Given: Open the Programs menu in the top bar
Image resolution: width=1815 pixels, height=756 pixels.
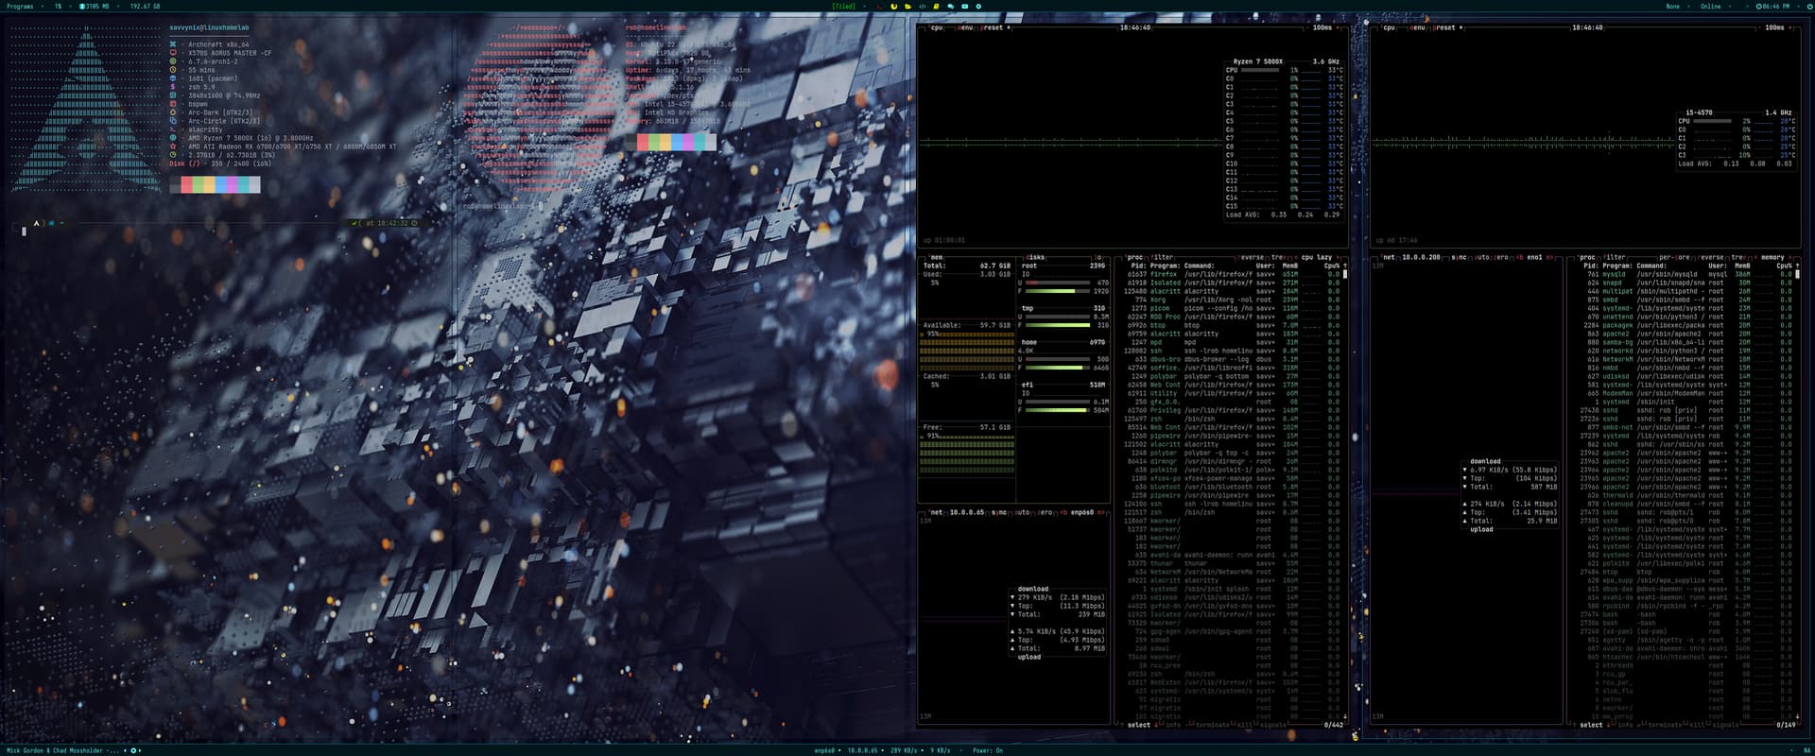Looking at the screenshot, I should 20,6.
